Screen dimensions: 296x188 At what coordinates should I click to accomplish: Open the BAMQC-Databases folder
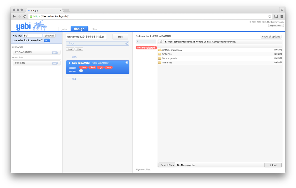click(x=172, y=50)
